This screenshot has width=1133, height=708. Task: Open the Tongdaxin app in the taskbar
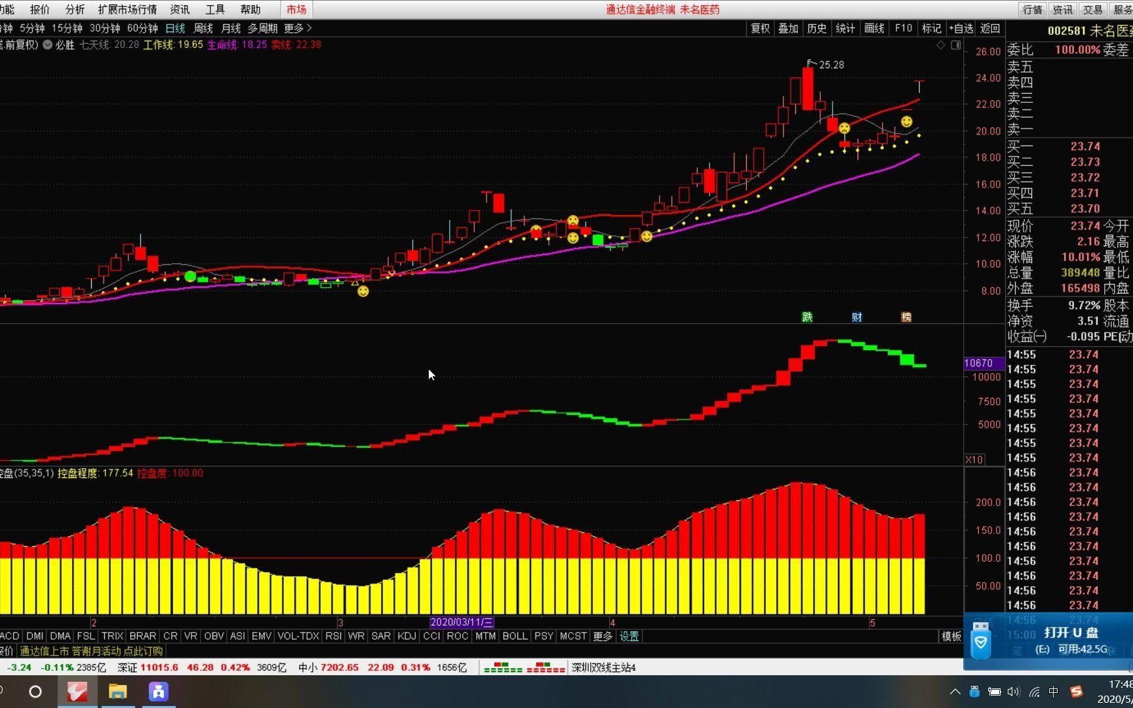77,692
